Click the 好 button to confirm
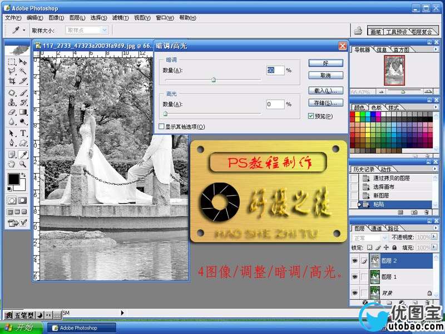This screenshot has width=445, height=334. [x=325, y=63]
